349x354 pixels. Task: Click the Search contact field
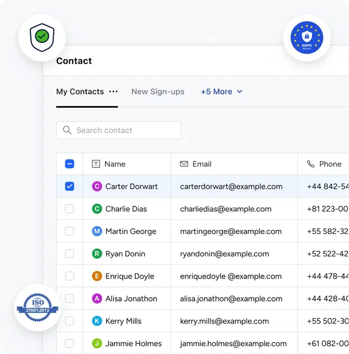(118, 130)
